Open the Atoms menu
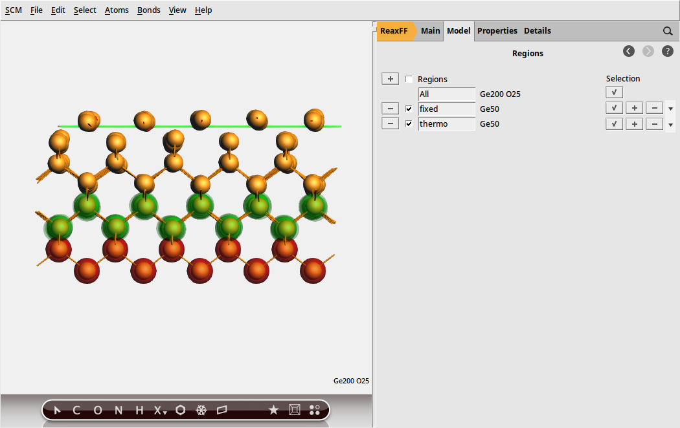The height and width of the screenshot is (428, 680). 117,10
